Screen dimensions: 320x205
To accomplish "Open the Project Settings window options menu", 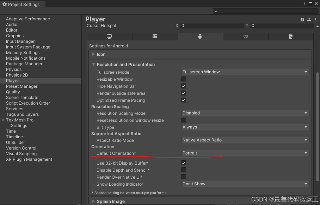I will click(x=304, y=4).
